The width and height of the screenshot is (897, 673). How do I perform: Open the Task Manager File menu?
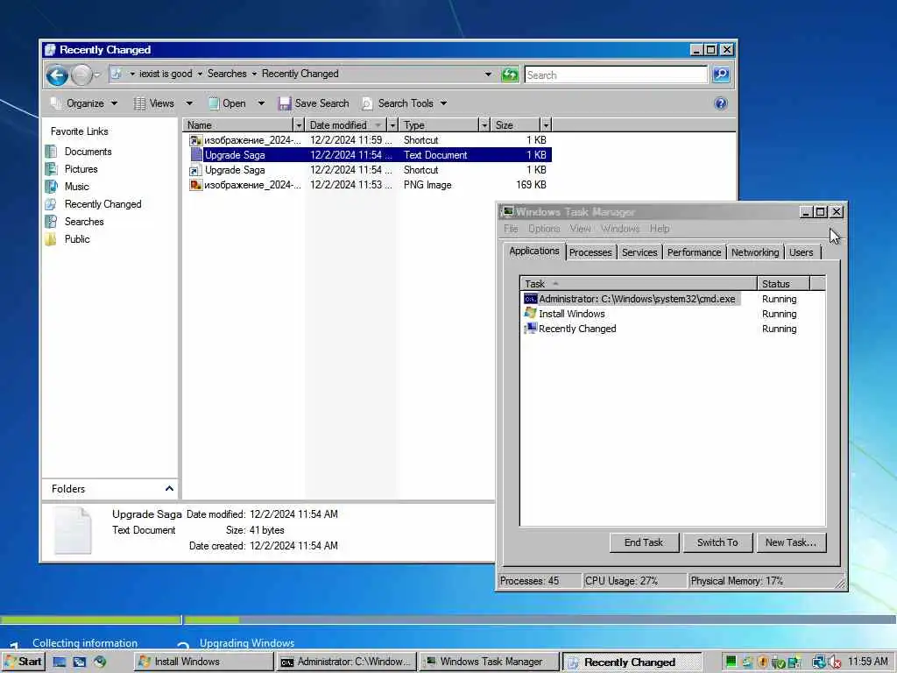coord(511,229)
